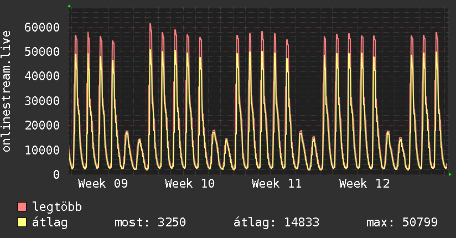Click the 20000 y-axis label
Screen dimensions: 456x238
point(42,125)
